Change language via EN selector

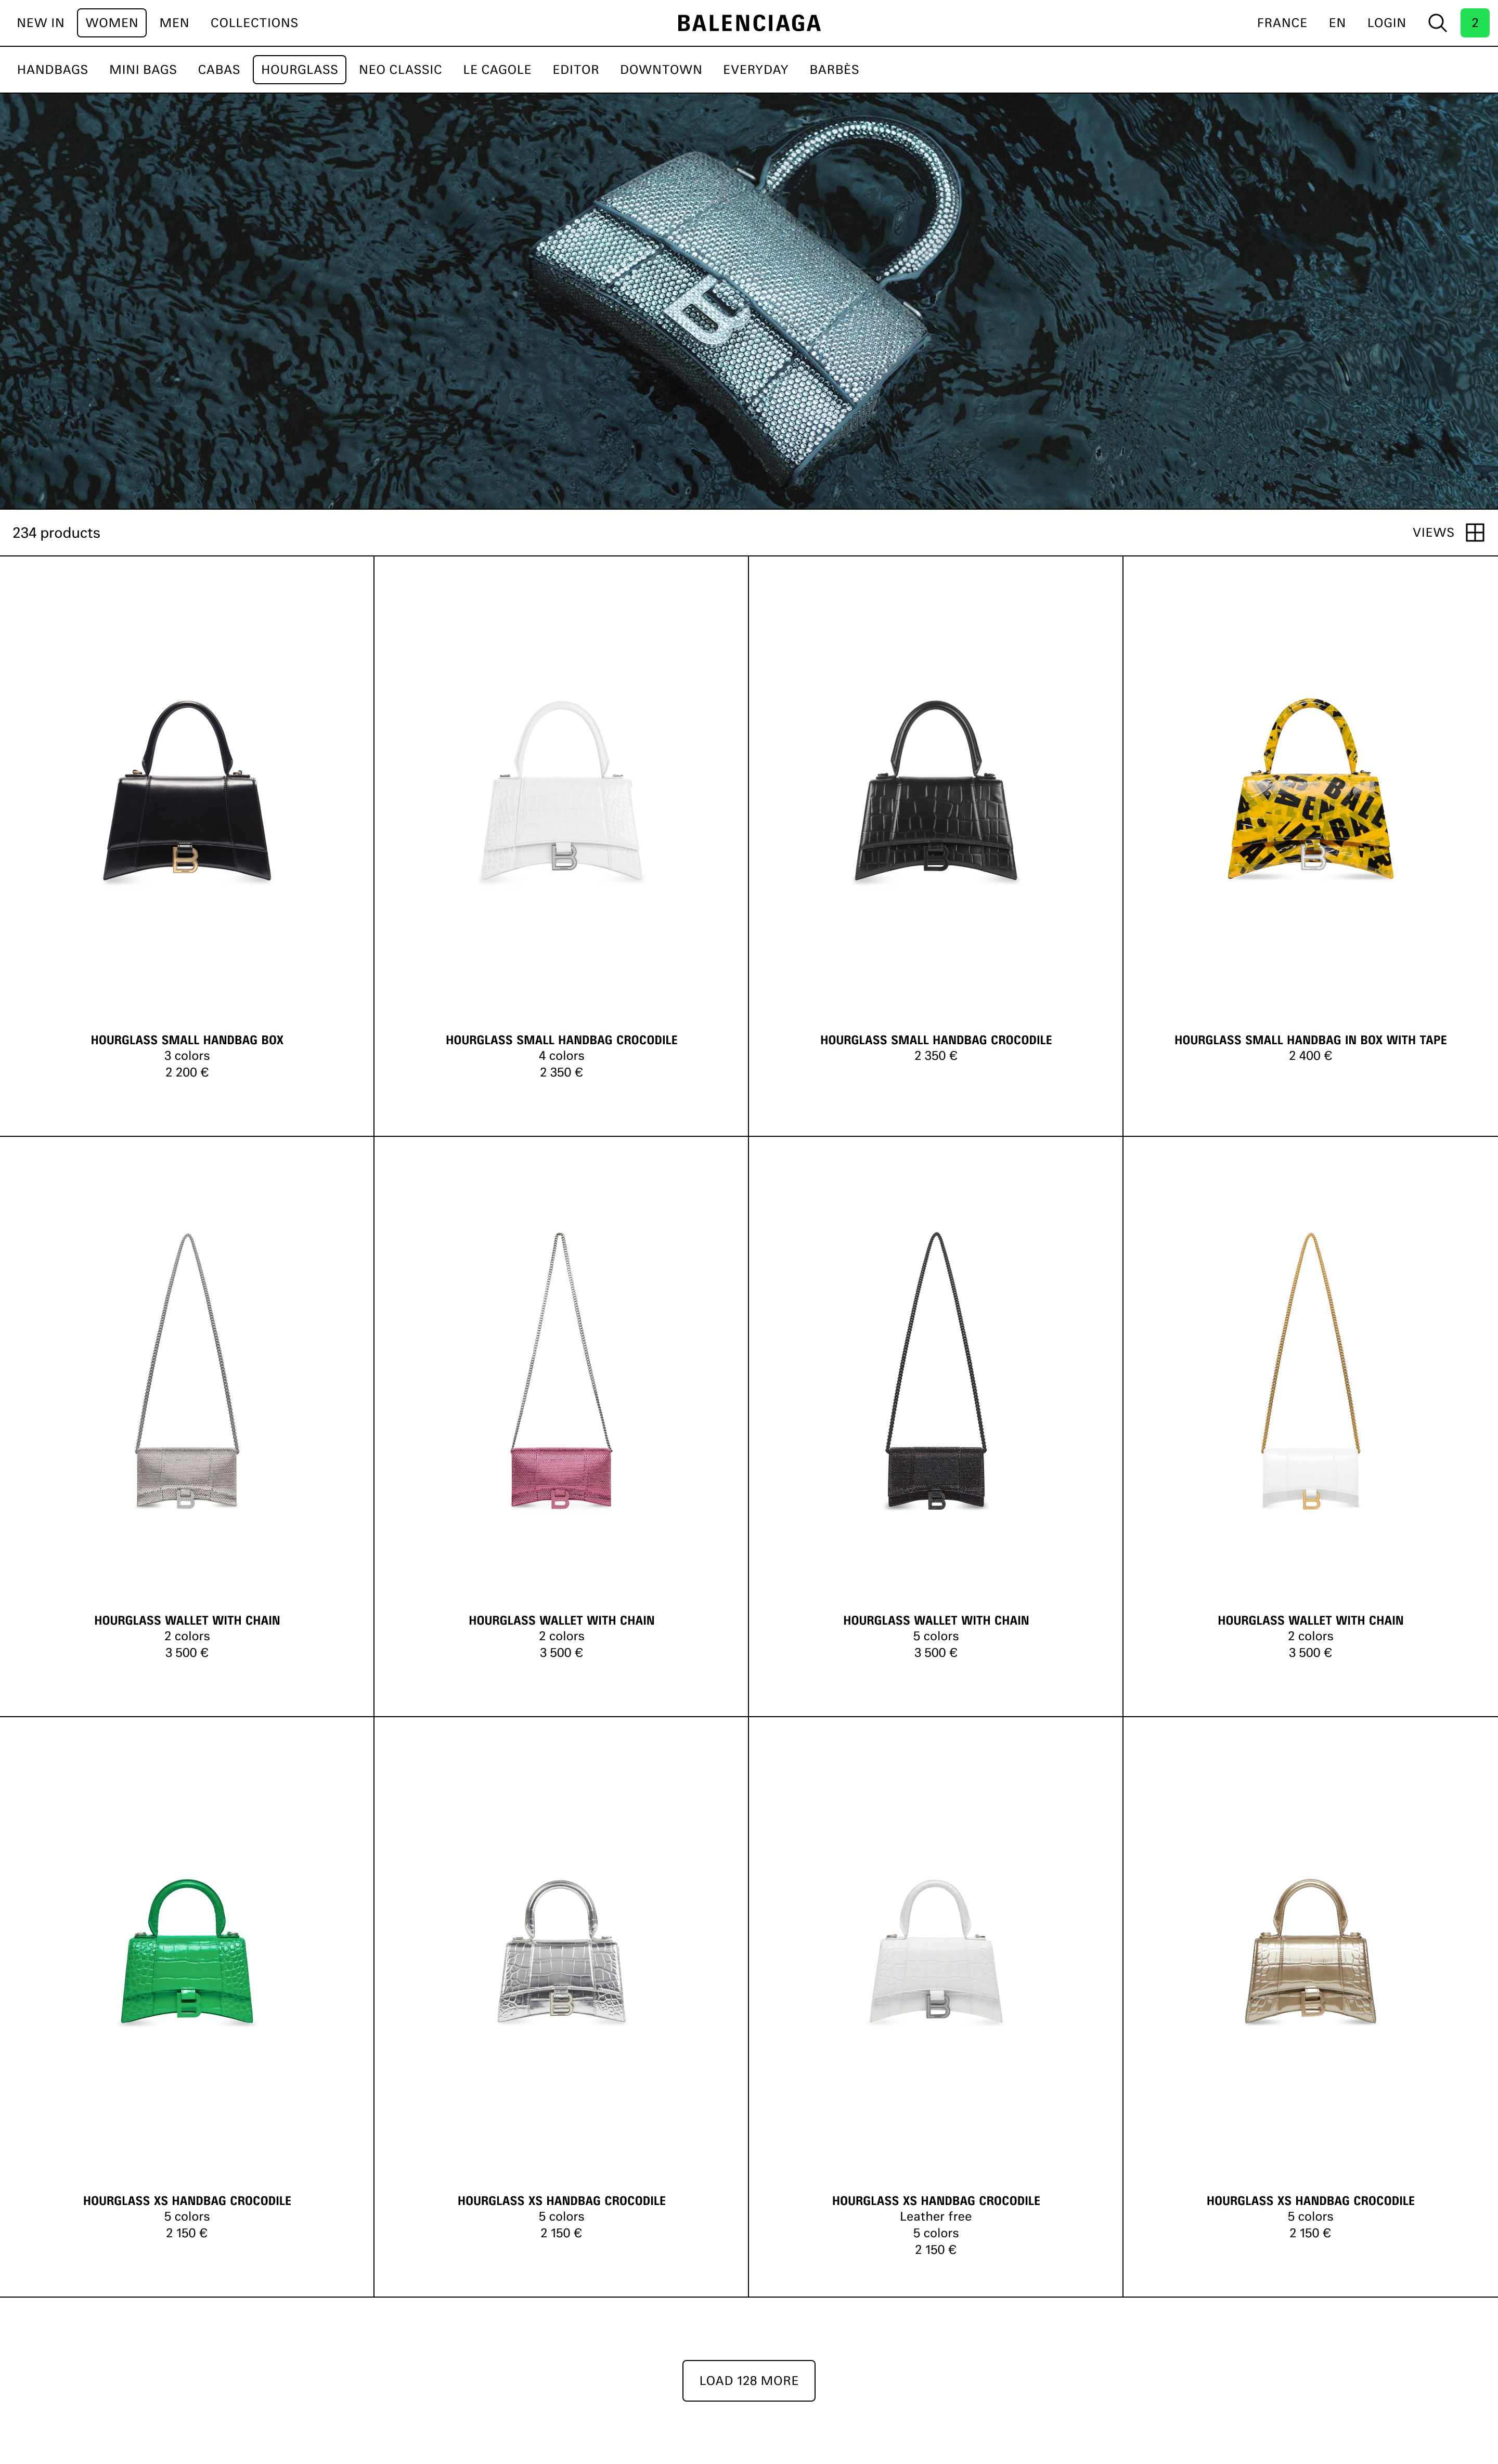1337,23
